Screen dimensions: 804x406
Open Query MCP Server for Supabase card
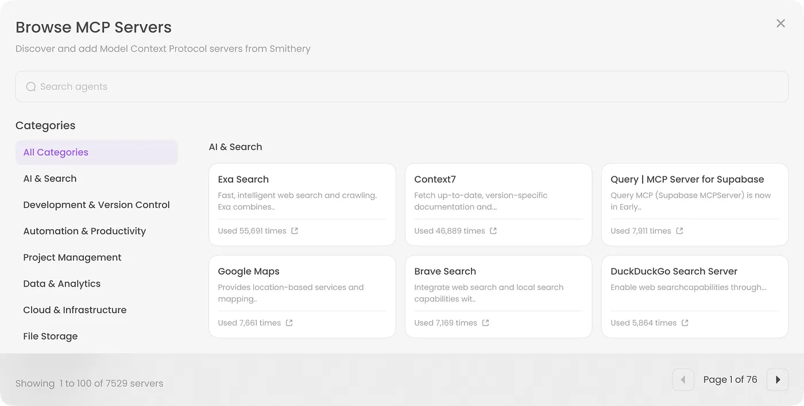click(x=695, y=204)
